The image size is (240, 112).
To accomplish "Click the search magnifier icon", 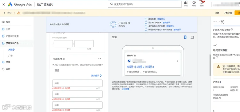I will tap(112, 4).
